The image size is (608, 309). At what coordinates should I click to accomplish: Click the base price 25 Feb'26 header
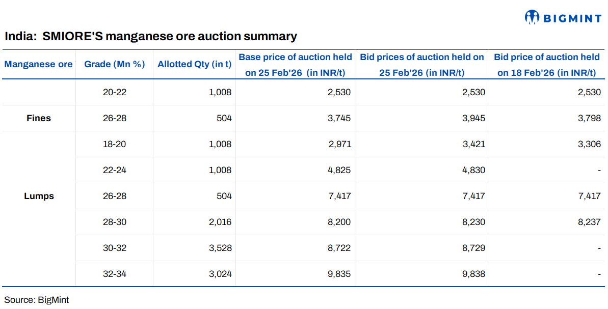[x=295, y=65]
